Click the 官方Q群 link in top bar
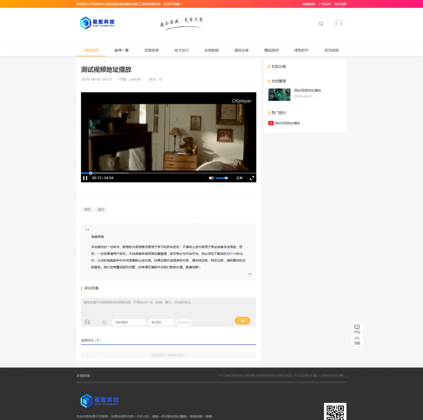The width and height of the screenshot is (423, 420). point(340,4)
